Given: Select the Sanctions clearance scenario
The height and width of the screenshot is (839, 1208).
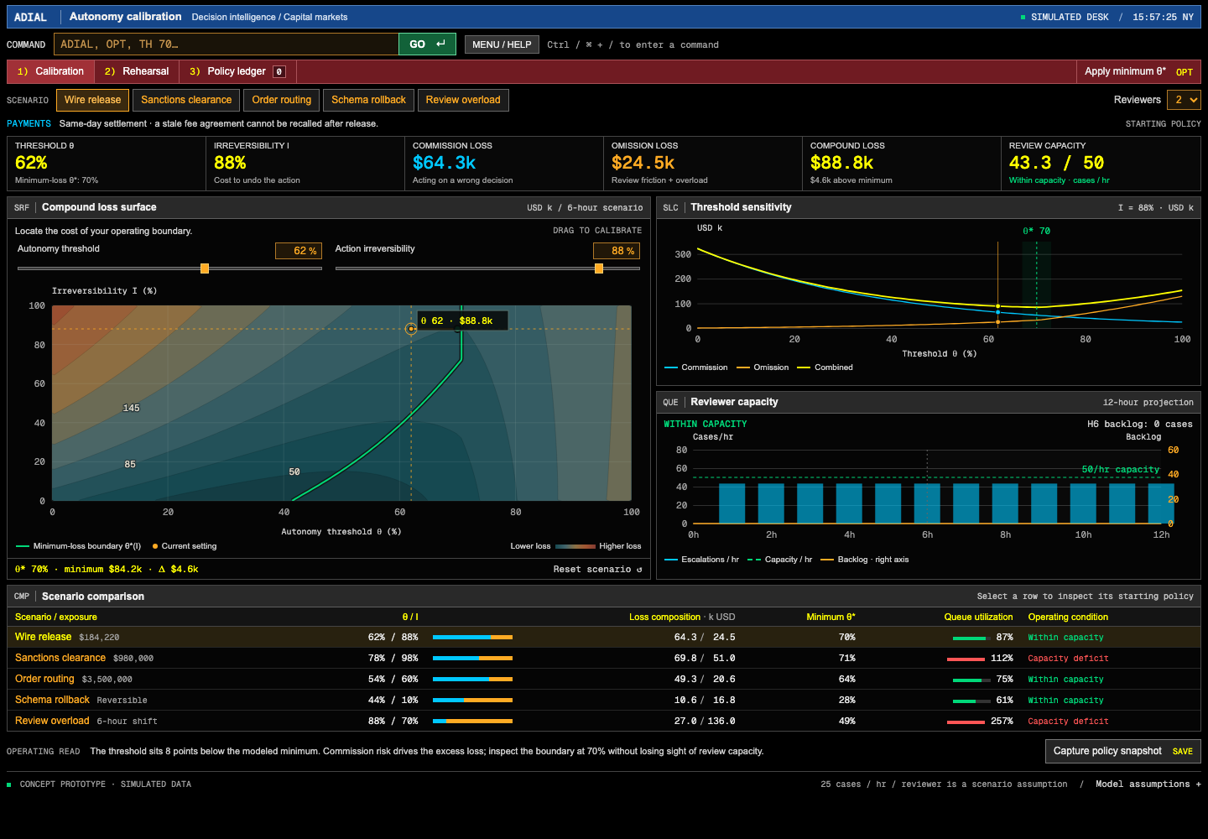Looking at the screenshot, I should tap(186, 100).
